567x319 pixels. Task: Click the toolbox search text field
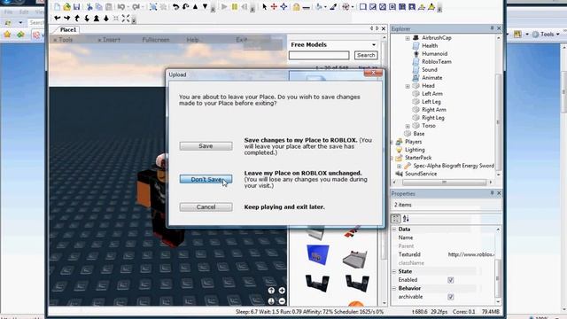coord(319,55)
